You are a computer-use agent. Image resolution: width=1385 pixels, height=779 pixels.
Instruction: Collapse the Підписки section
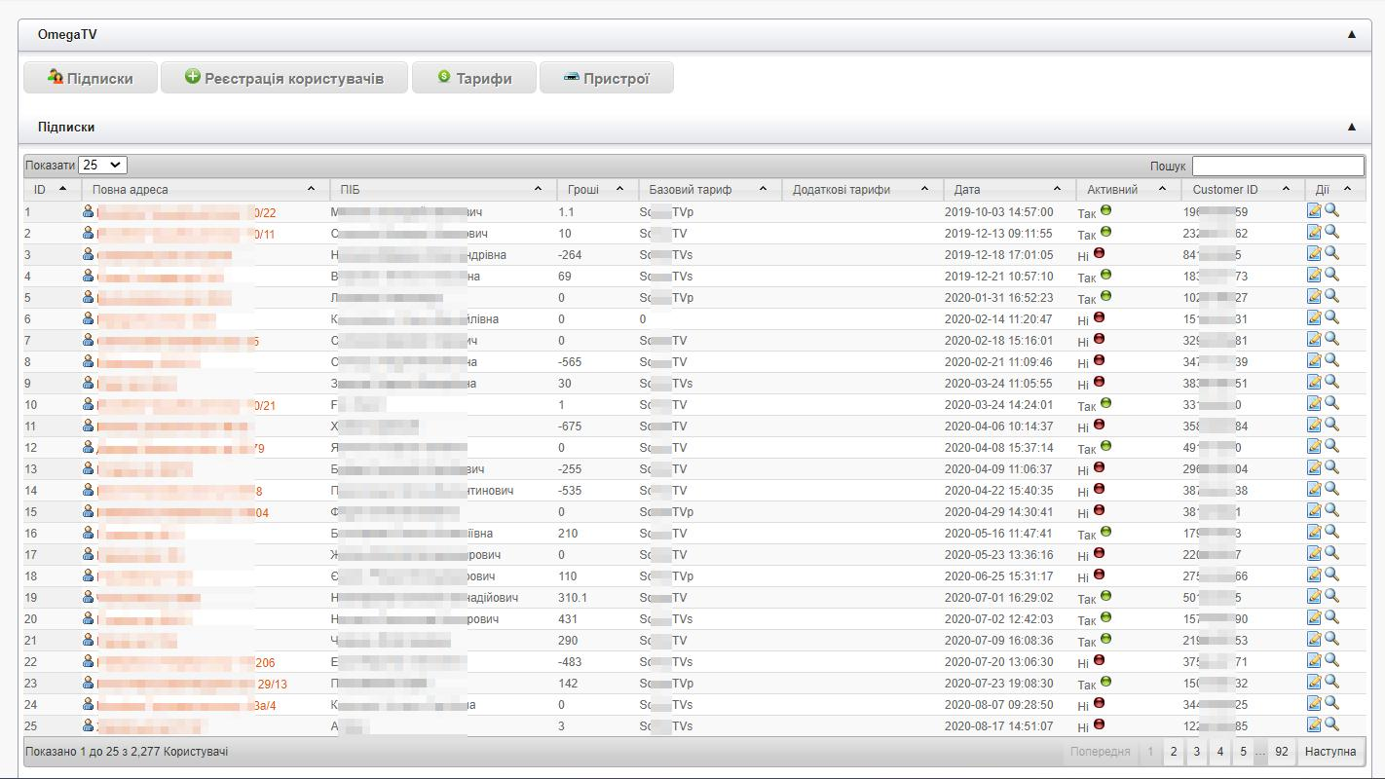click(1351, 127)
